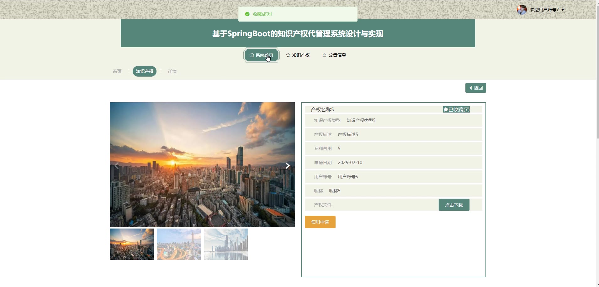Screen dimensions: 599x287
Task: Click the 专利费用 label
Action: point(323,149)
